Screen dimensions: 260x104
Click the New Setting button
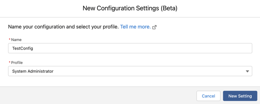tap(240, 96)
